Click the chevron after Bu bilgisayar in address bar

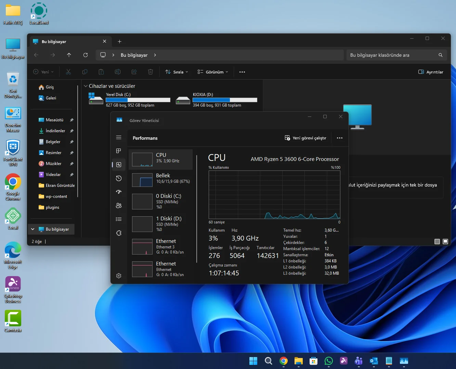pos(155,55)
